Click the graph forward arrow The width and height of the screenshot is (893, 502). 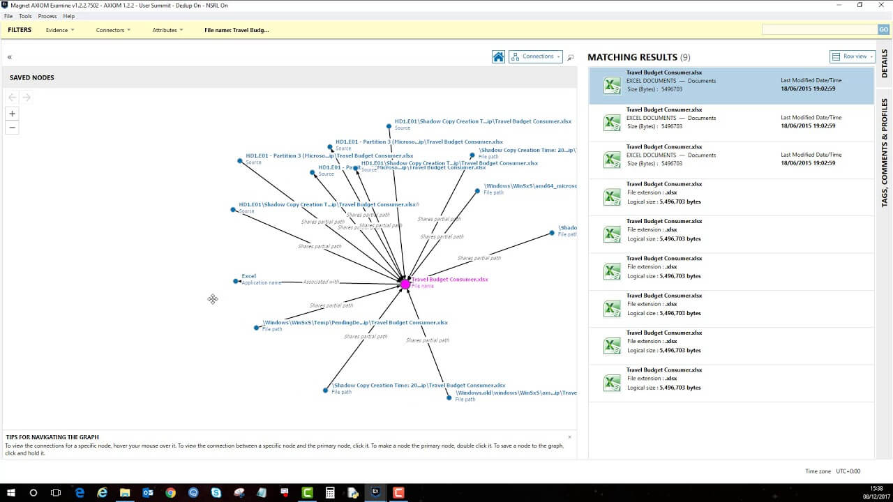[27, 98]
